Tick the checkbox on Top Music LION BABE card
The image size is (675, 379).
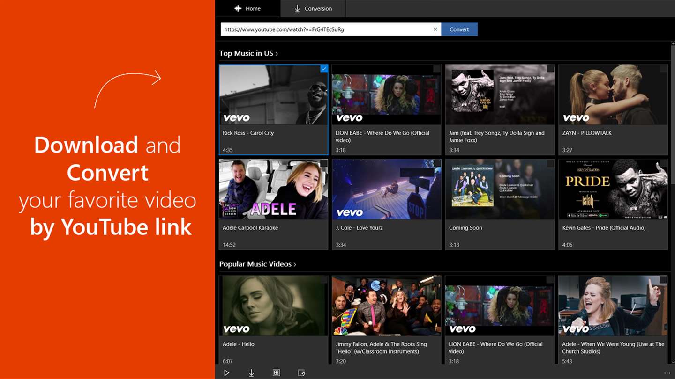click(x=437, y=69)
